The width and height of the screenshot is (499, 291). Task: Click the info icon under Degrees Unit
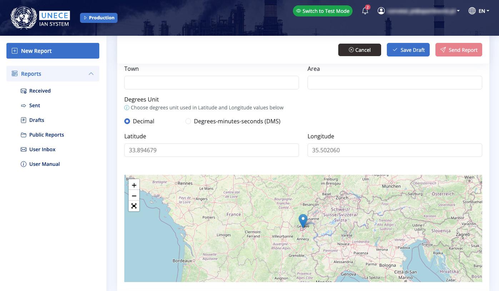(x=127, y=108)
